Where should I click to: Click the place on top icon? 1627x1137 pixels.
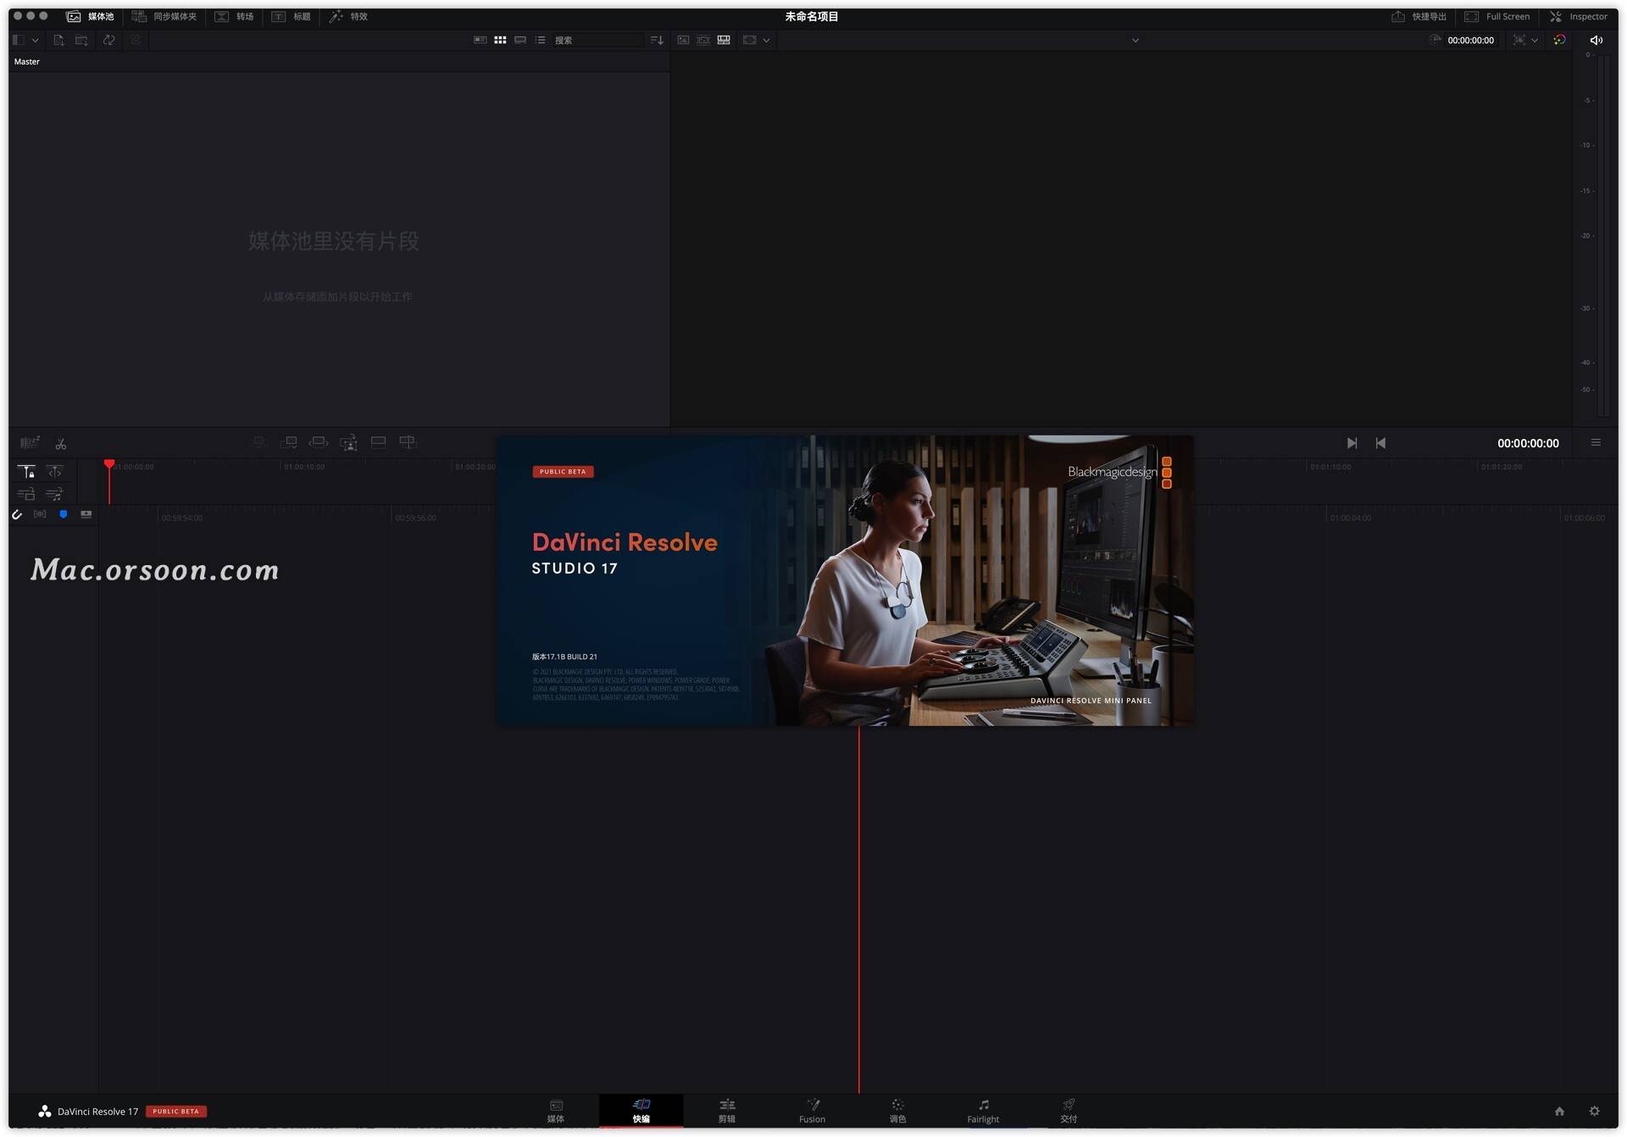pos(378,441)
